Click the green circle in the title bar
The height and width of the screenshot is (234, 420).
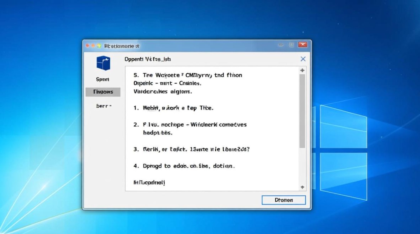click(99, 46)
